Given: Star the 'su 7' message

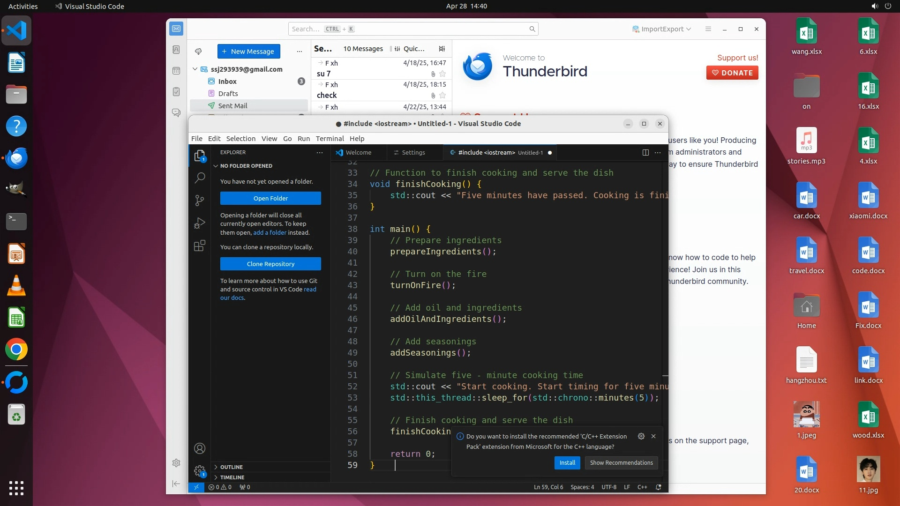Looking at the screenshot, I should point(442,74).
